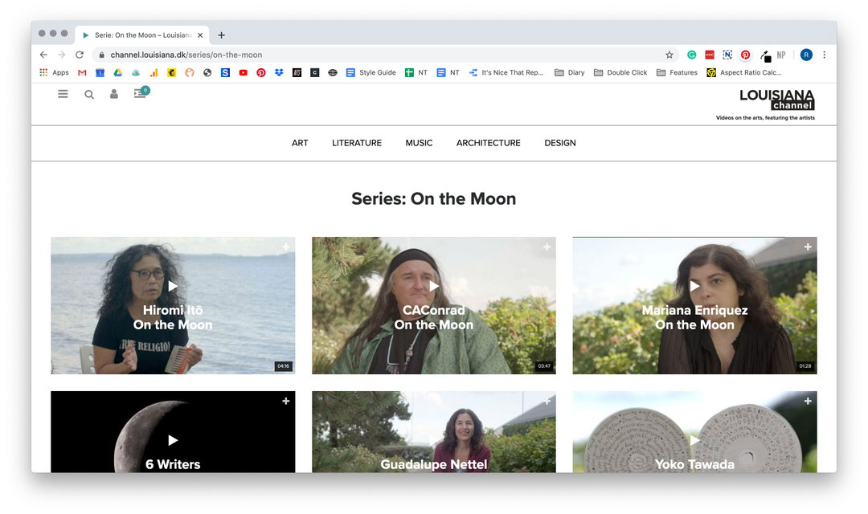Open the site search magnifier
The image size is (868, 514).
click(x=88, y=95)
